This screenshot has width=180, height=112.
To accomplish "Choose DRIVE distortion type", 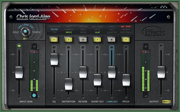I will [69, 32].
